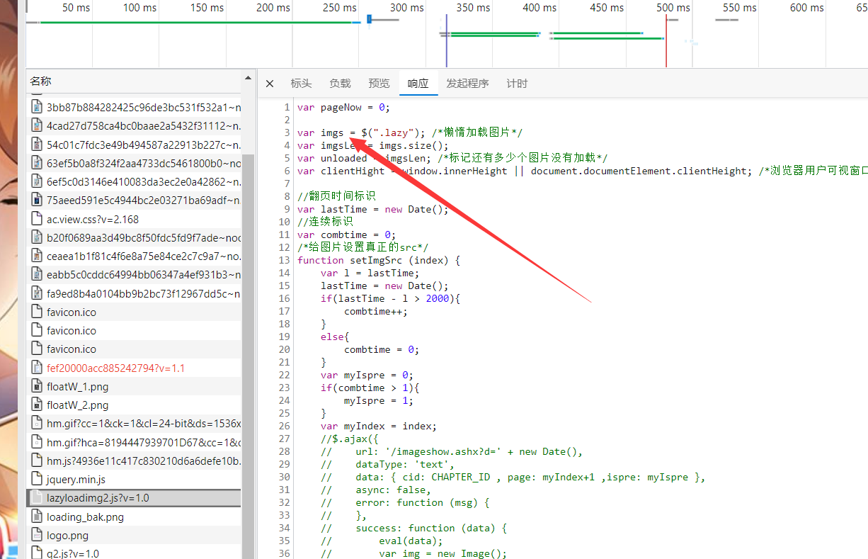868x559 pixels.
Task: Close the response detail panel with the X
Action: point(270,83)
